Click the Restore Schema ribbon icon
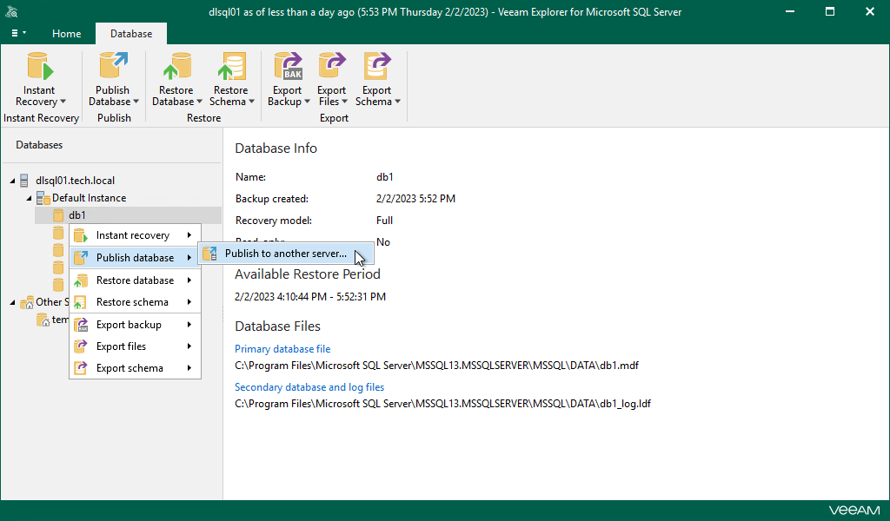The height and width of the screenshot is (521, 890). (x=231, y=66)
